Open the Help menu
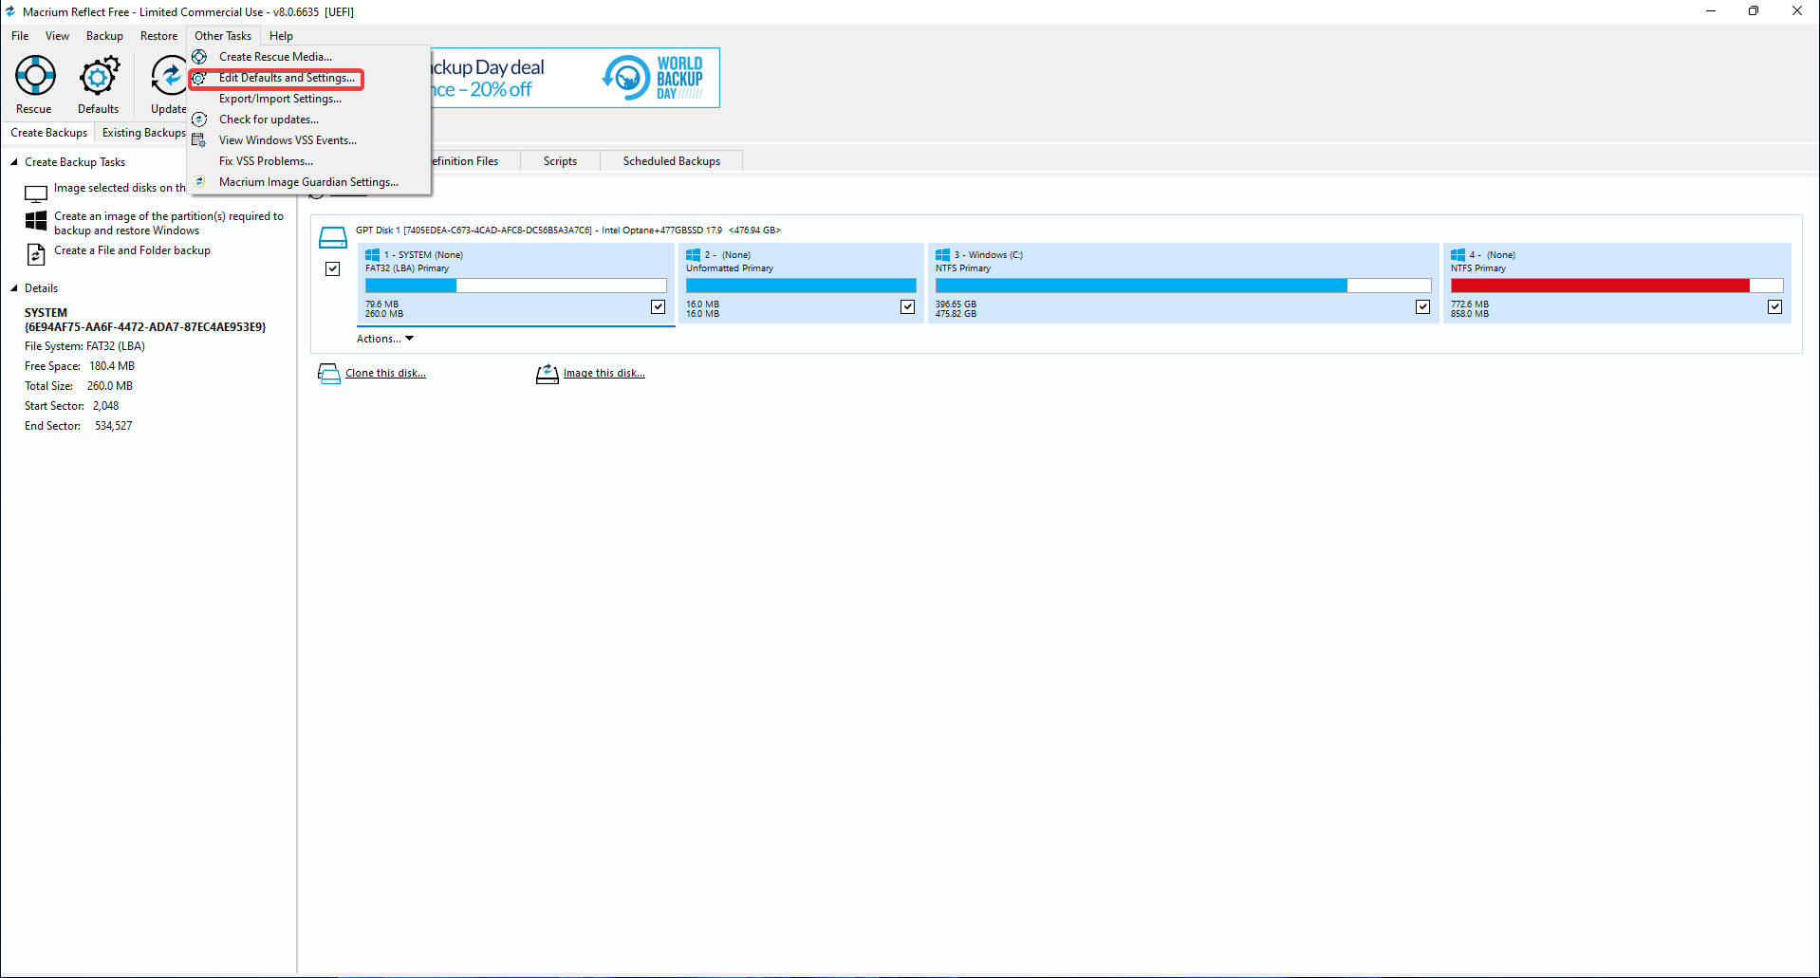The image size is (1820, 978). 281,36
